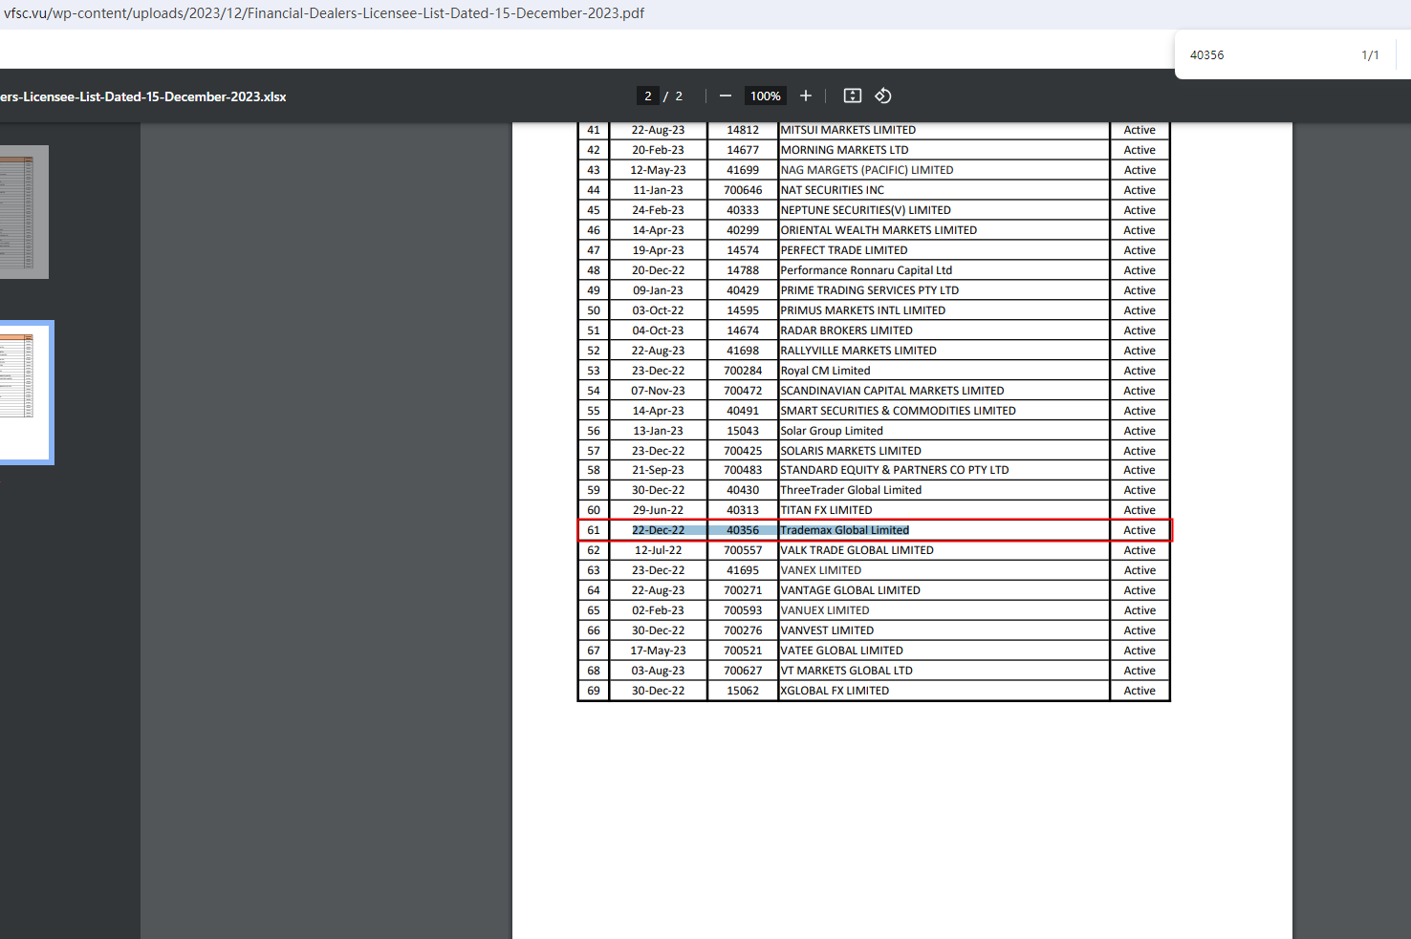Click NAG MARGETS (PACIFIC) LIMITED
Image resolution: width=1411 pixels, height=939 pixels.
click(867, 170)
